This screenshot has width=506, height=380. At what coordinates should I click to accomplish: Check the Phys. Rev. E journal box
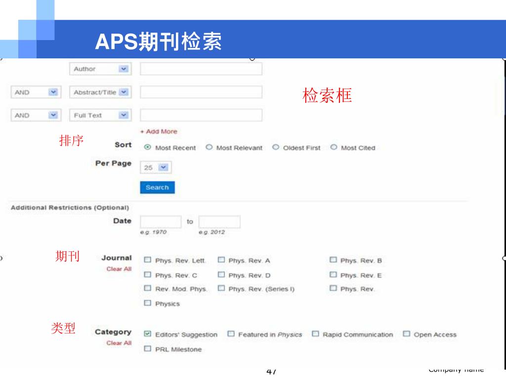pos(333,275)
